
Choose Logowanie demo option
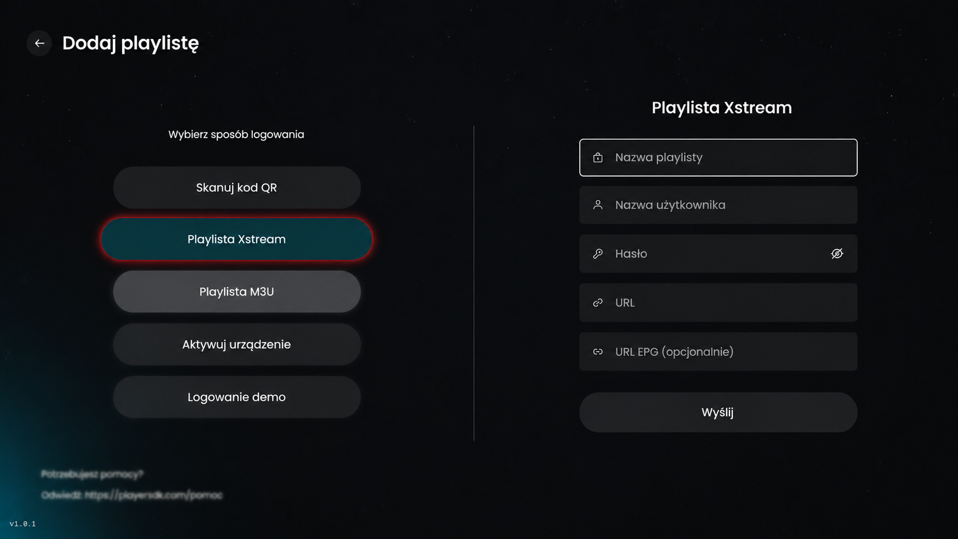(237, 397)
